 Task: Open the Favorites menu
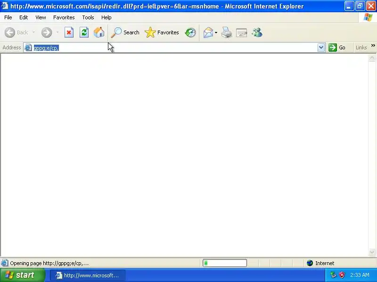64,17
